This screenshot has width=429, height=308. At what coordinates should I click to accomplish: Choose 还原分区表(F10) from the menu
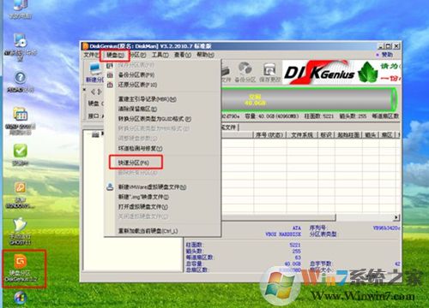(x=137, y=85)
